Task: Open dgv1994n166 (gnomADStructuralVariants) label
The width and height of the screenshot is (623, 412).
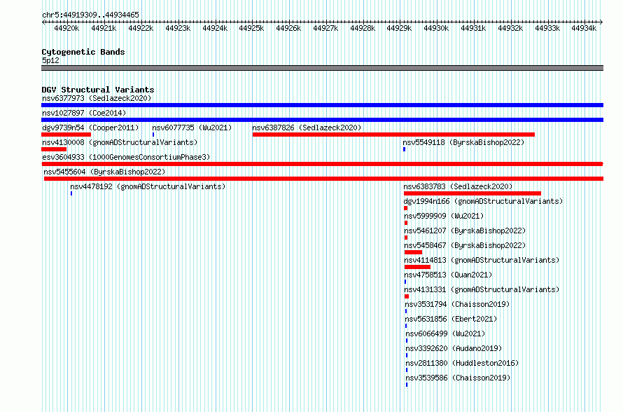Action: click(483, 201)
